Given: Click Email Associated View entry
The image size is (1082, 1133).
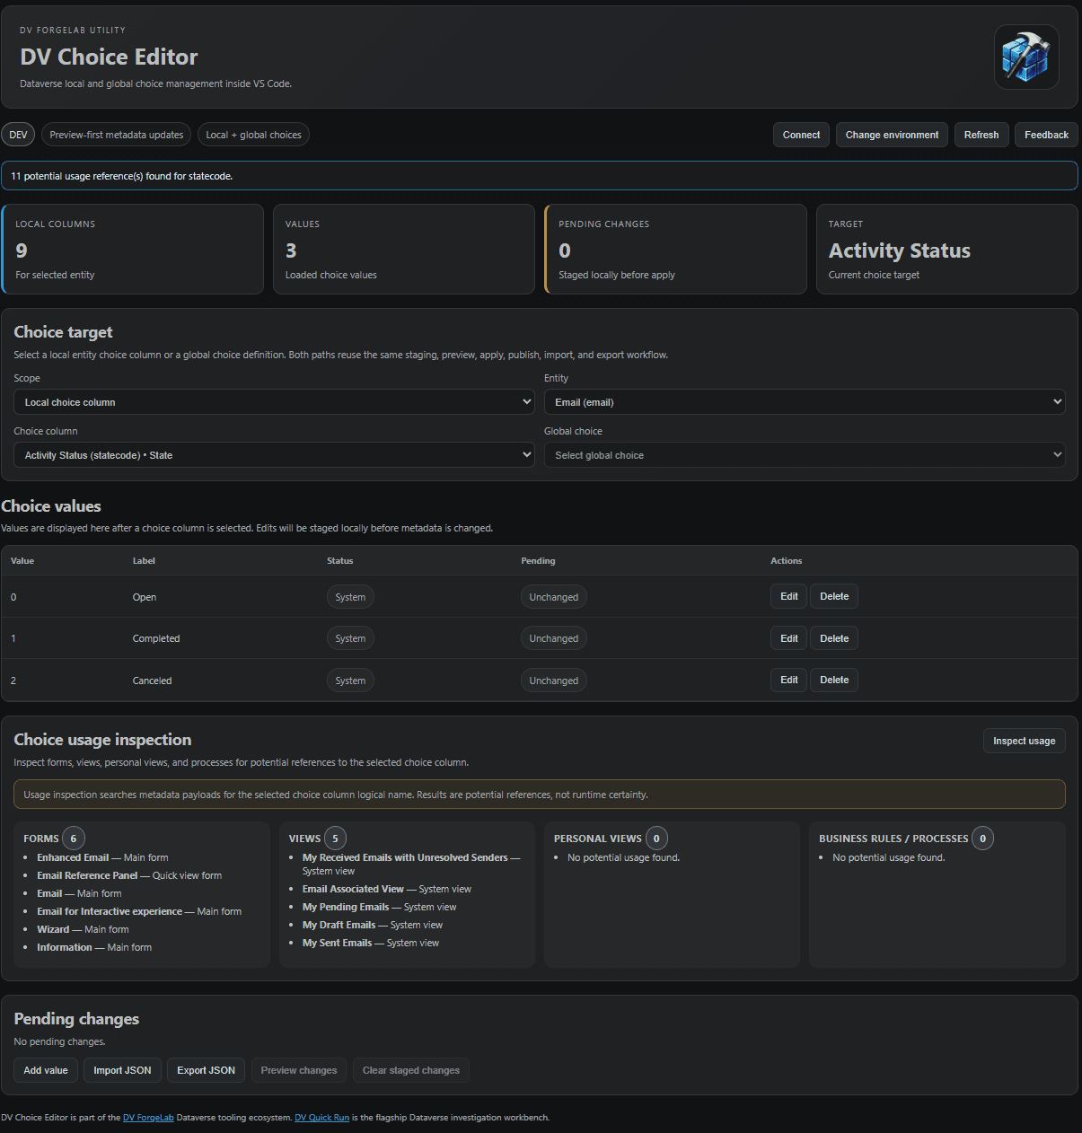Looking at the screenshot, I should click(x=387, y=889).
